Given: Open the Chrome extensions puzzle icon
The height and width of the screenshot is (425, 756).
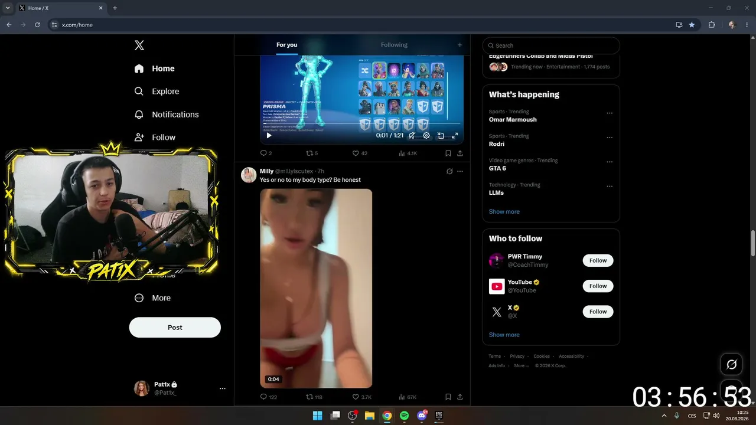Looking at the screenshot, I should [x=711, y=25].
